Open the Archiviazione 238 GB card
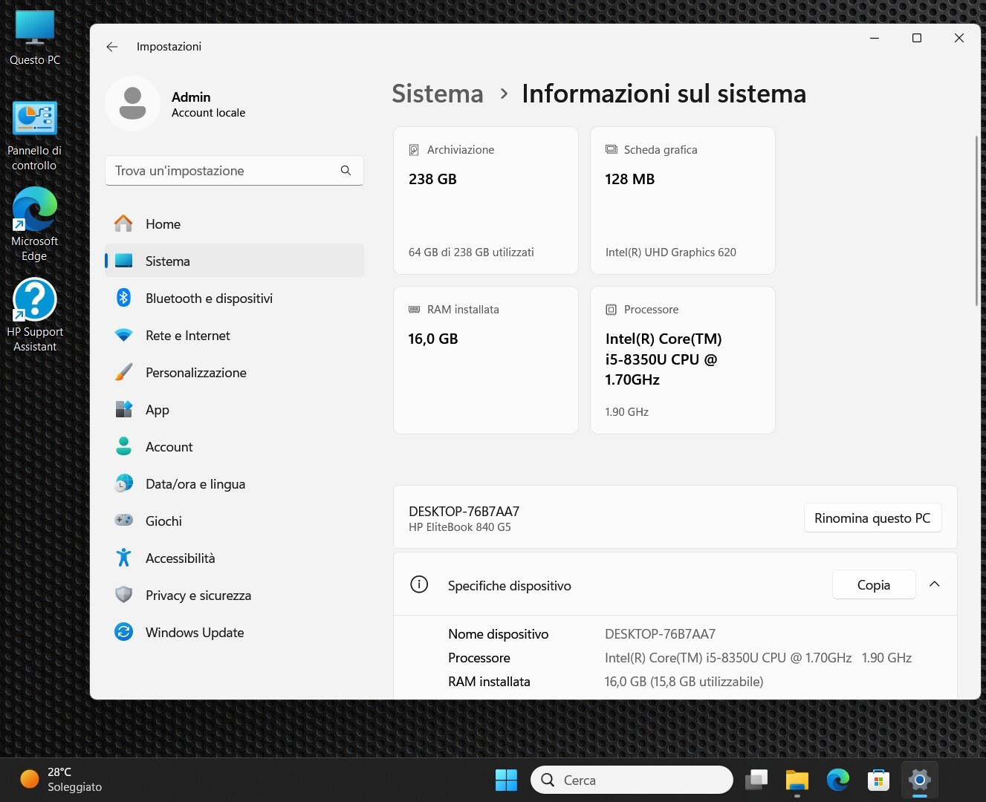Screen dimensions: 986x802 (486, 200)
